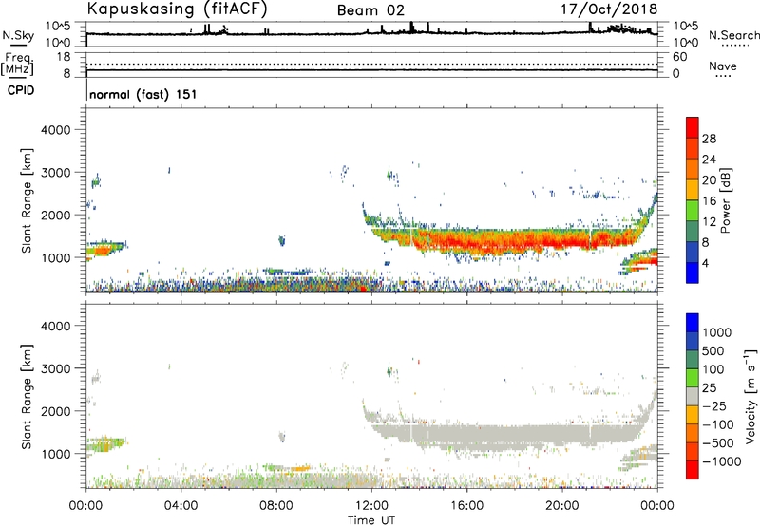Click the '08:00' time tick label
Image resolution: width=760 pixels, height=526 pixels.
coord(276,506)
